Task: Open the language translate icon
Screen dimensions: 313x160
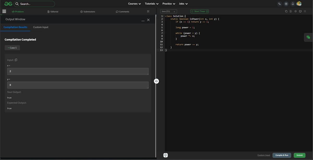Action: [x=279, y=4]
